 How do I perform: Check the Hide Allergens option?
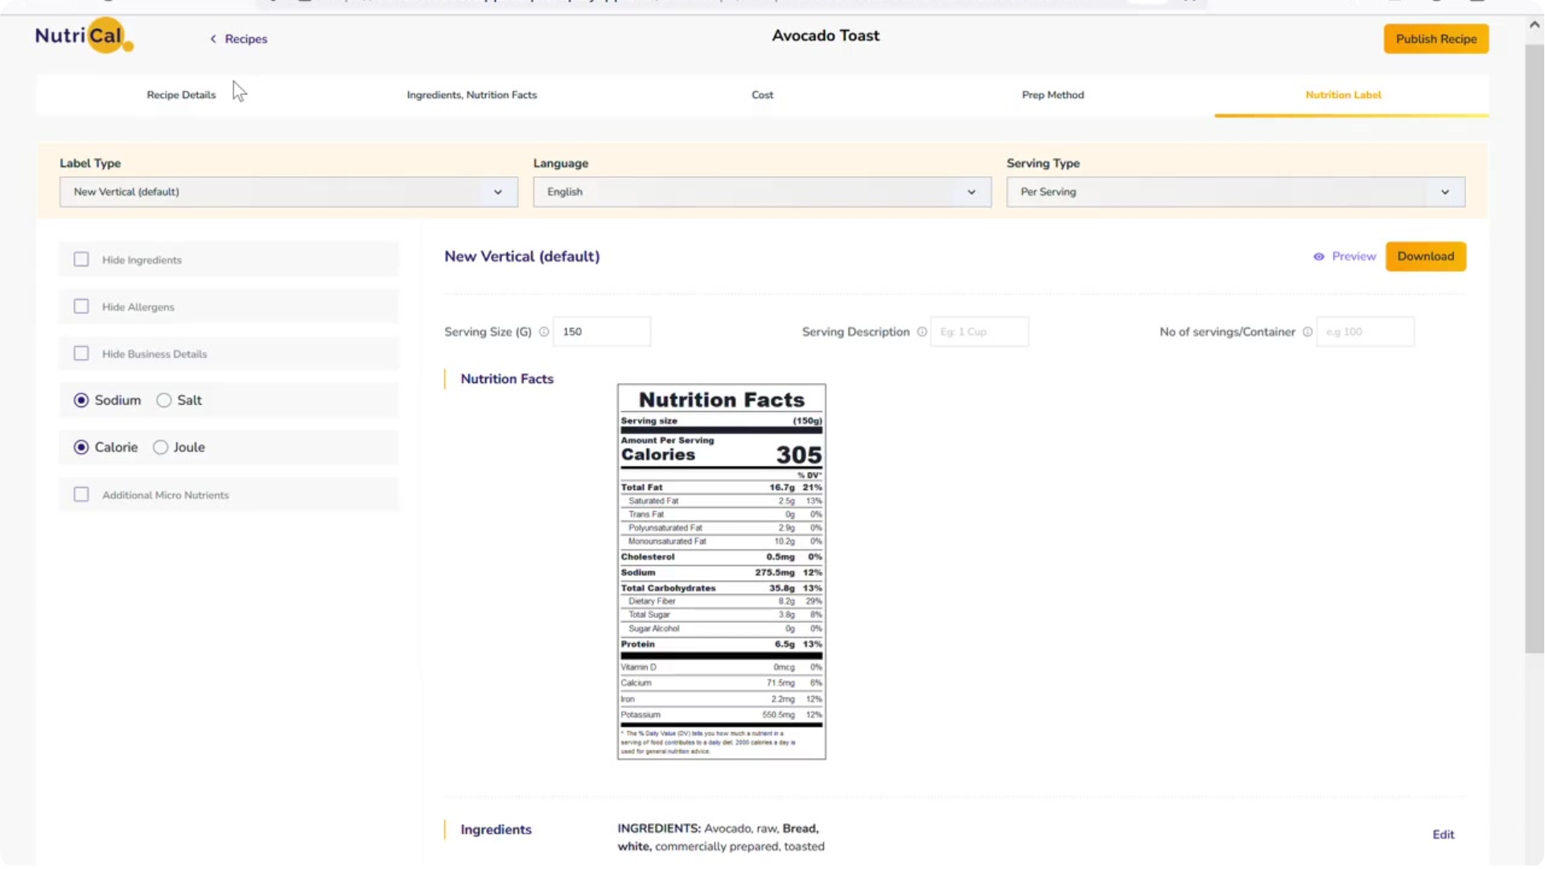(x=81, y=307)
